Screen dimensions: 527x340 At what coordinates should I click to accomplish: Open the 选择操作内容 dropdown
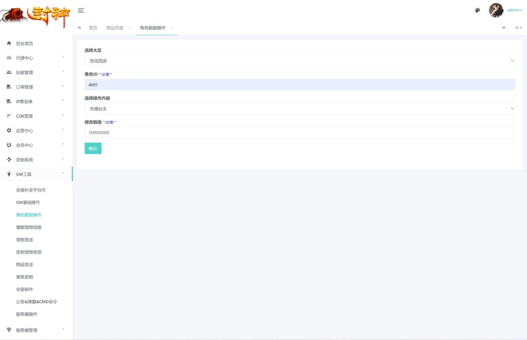pos(300,108)
